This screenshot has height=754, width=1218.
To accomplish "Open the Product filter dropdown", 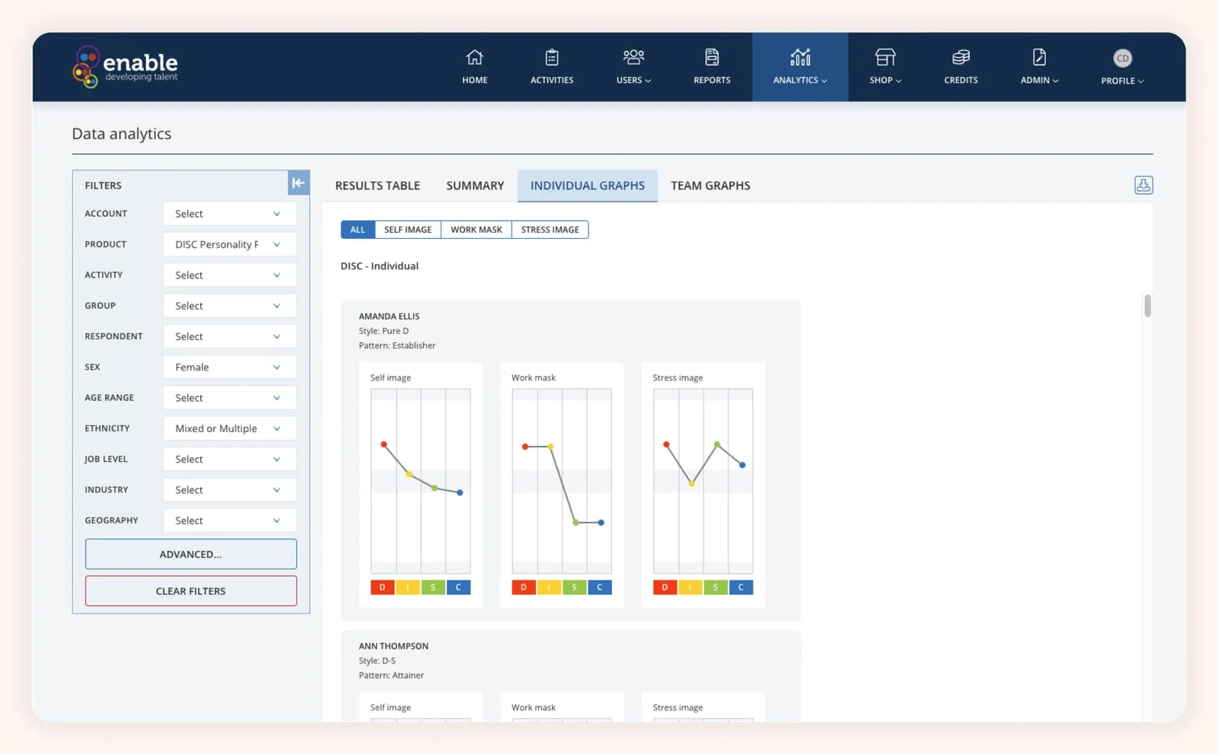I will (x=229, y=244).
